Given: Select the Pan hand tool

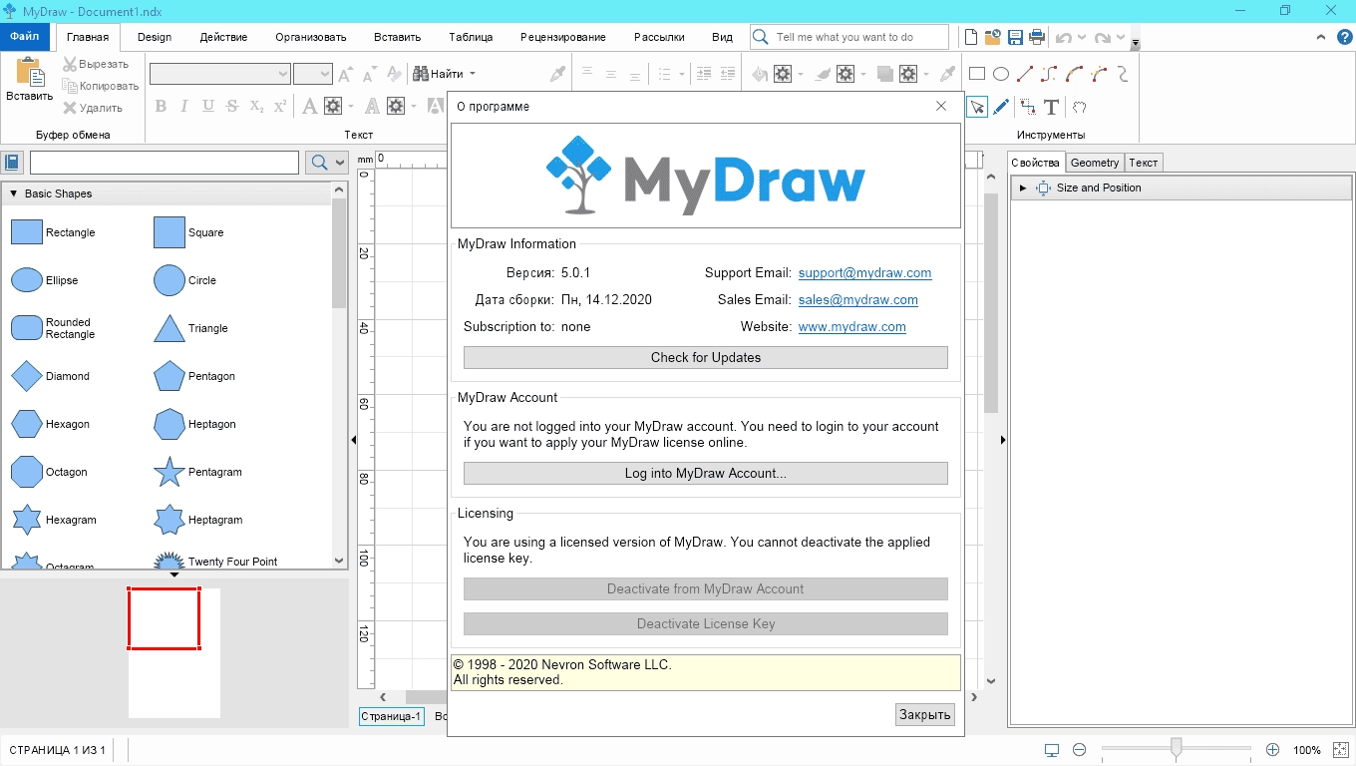Looking at the screenshot, I should [1079, 107].
